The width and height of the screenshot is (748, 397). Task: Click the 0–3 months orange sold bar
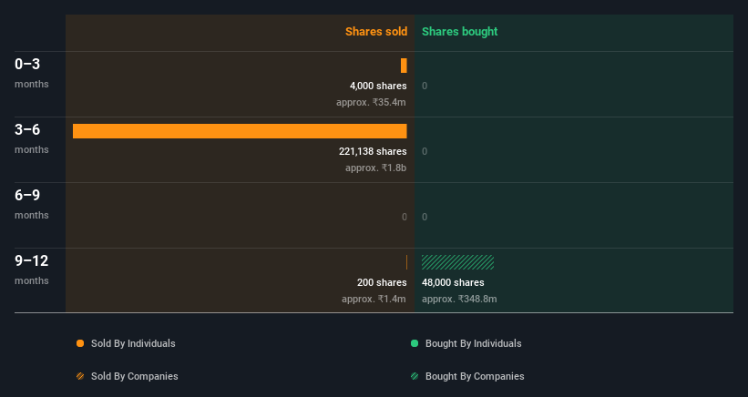coord(404,66)
